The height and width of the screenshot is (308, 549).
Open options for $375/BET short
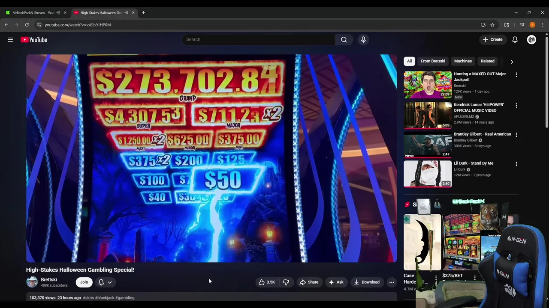coord(475,278)
